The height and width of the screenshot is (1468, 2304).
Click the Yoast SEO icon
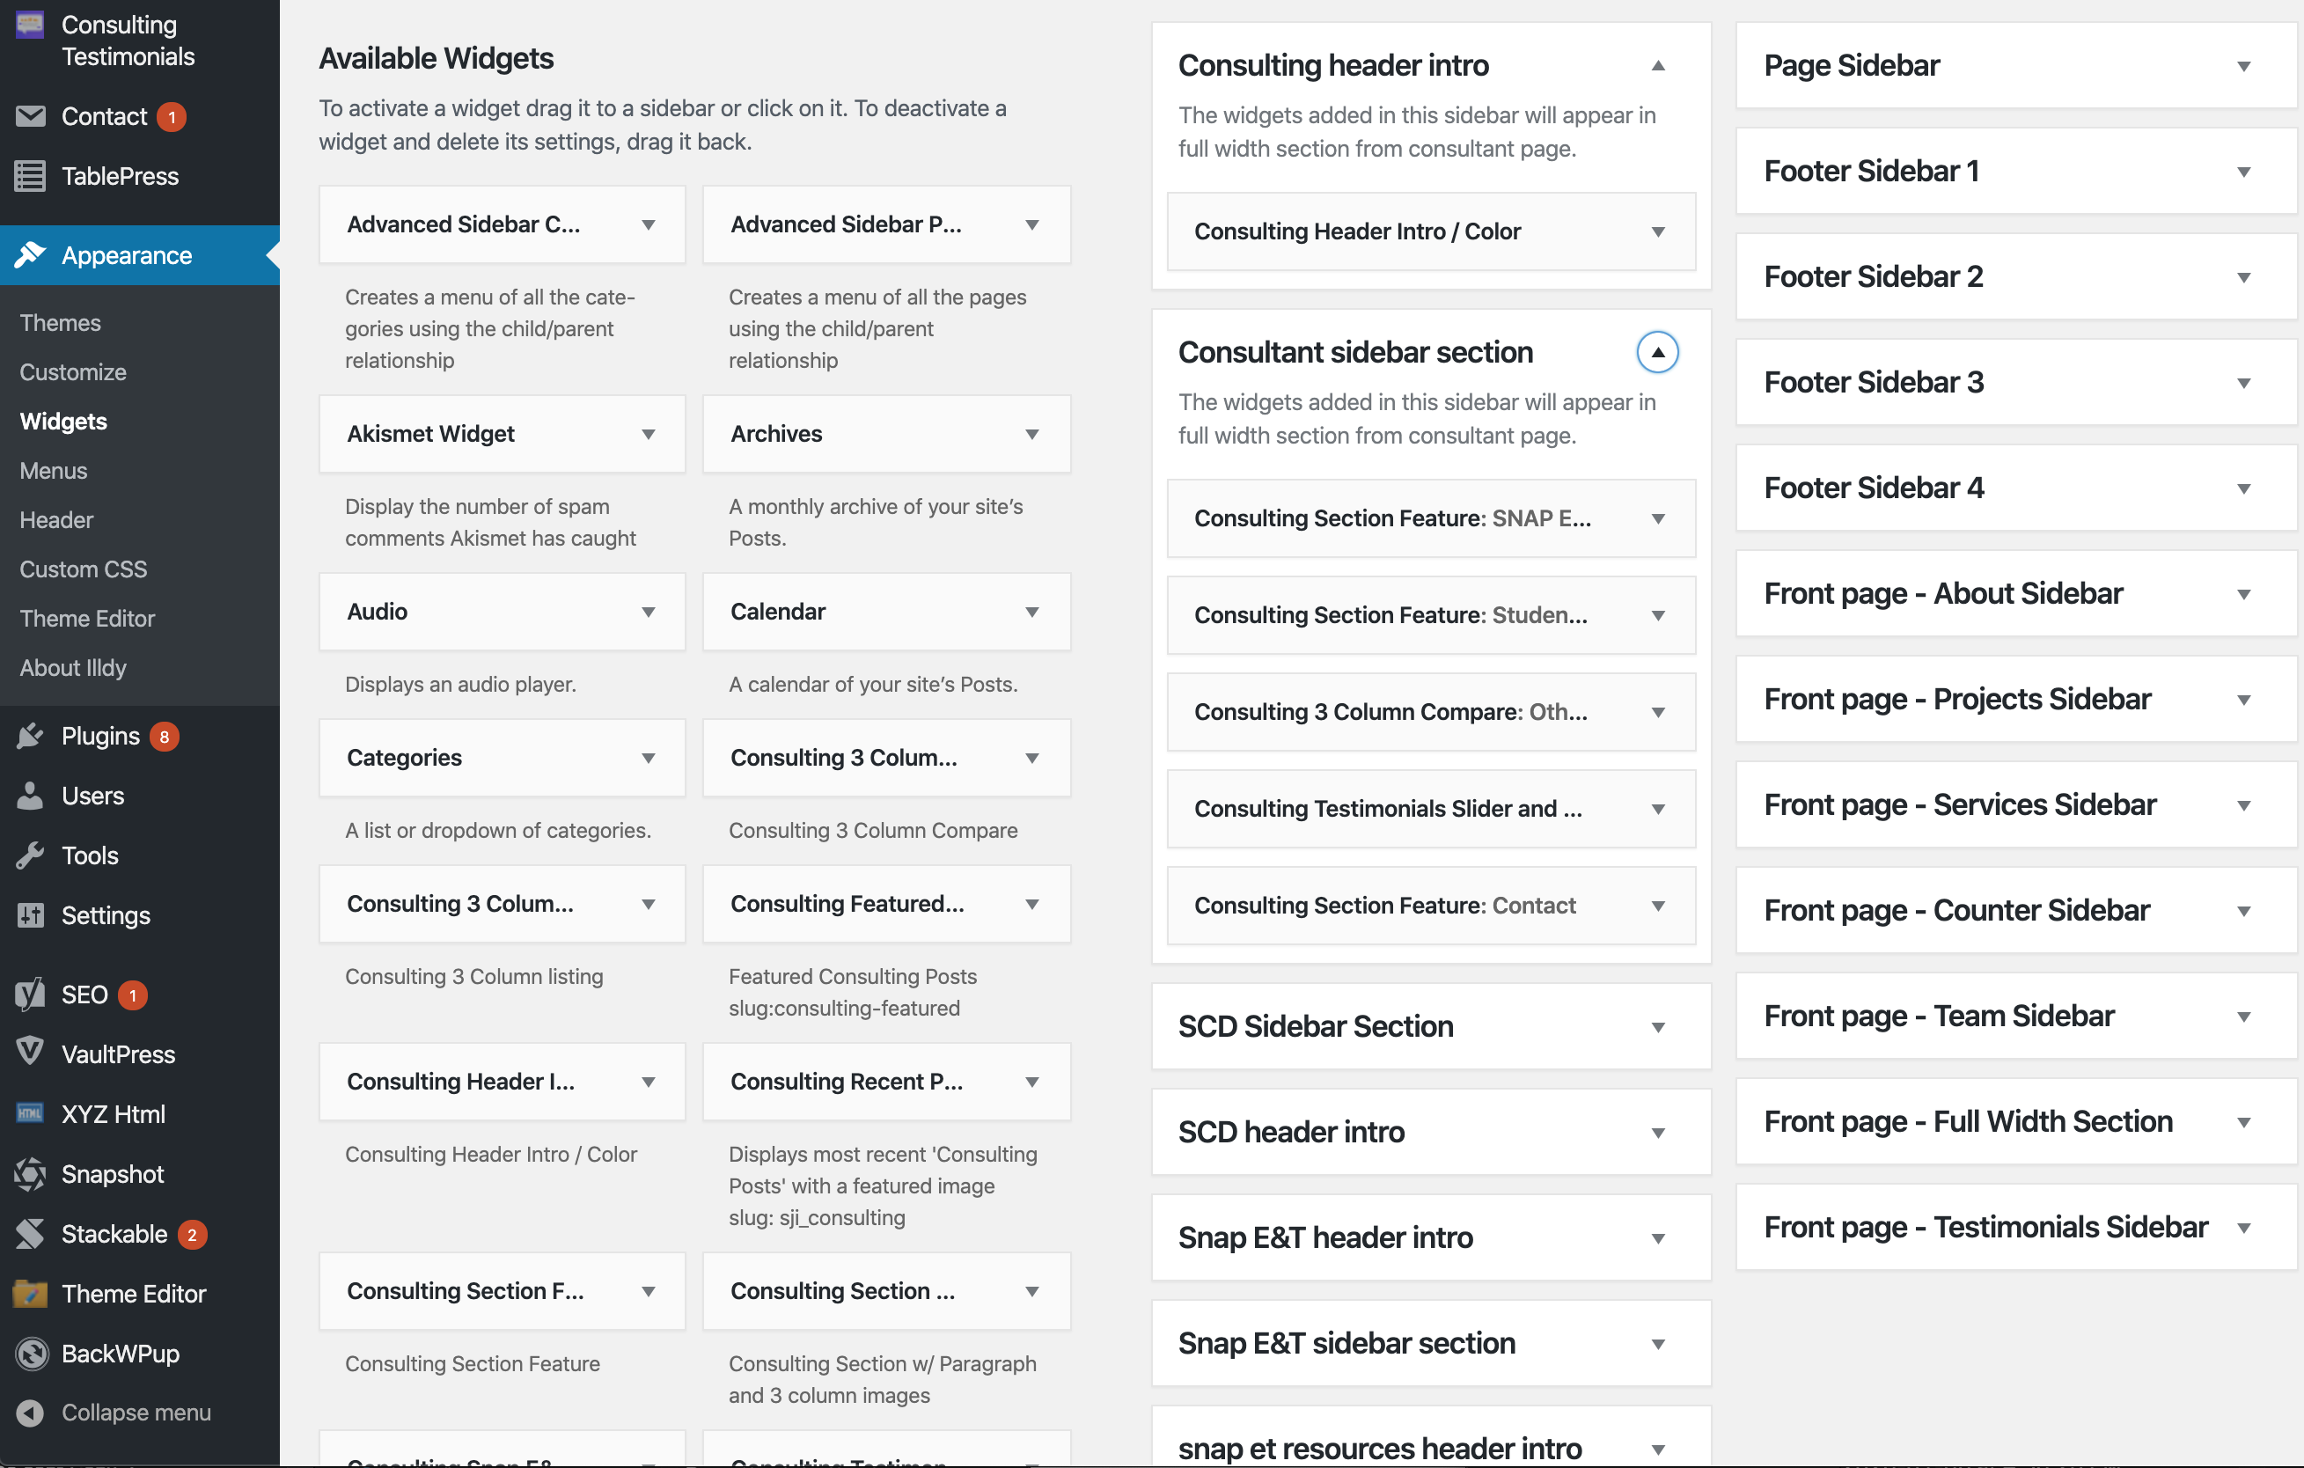(31, 995)
